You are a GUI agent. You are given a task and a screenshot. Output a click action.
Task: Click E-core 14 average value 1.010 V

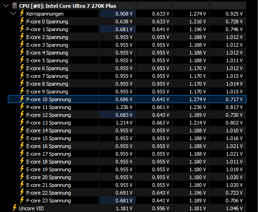click(234, 130)
